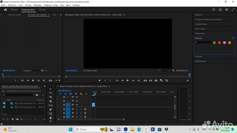The width and height of the screenshot is (237, 133).
Task: Open Source panel hamburger menu
Action: (49, 15)
